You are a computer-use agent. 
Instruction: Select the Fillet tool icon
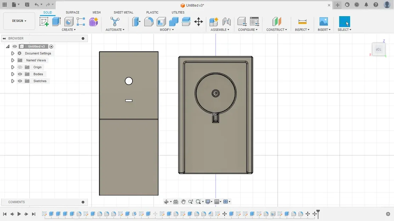point(149,22)
